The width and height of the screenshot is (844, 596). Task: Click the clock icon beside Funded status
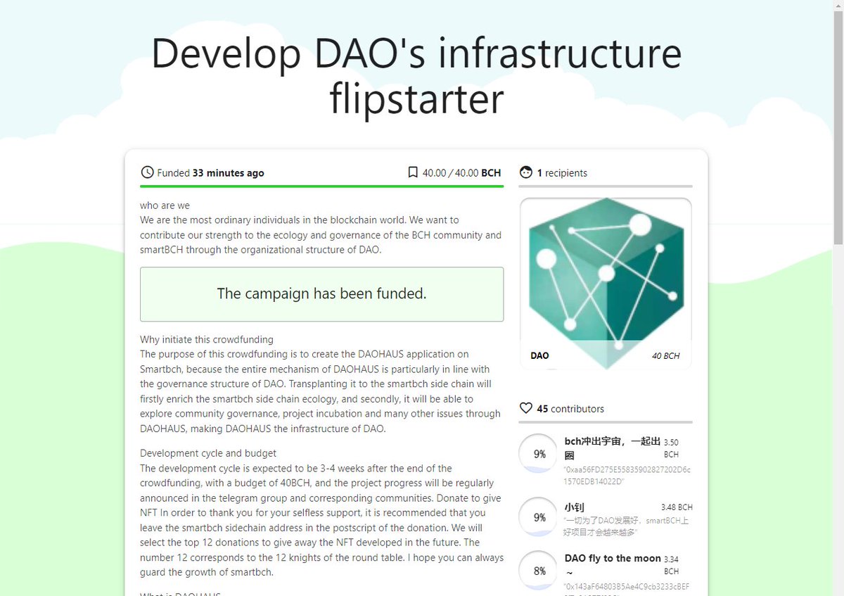[x=147, y=172]
